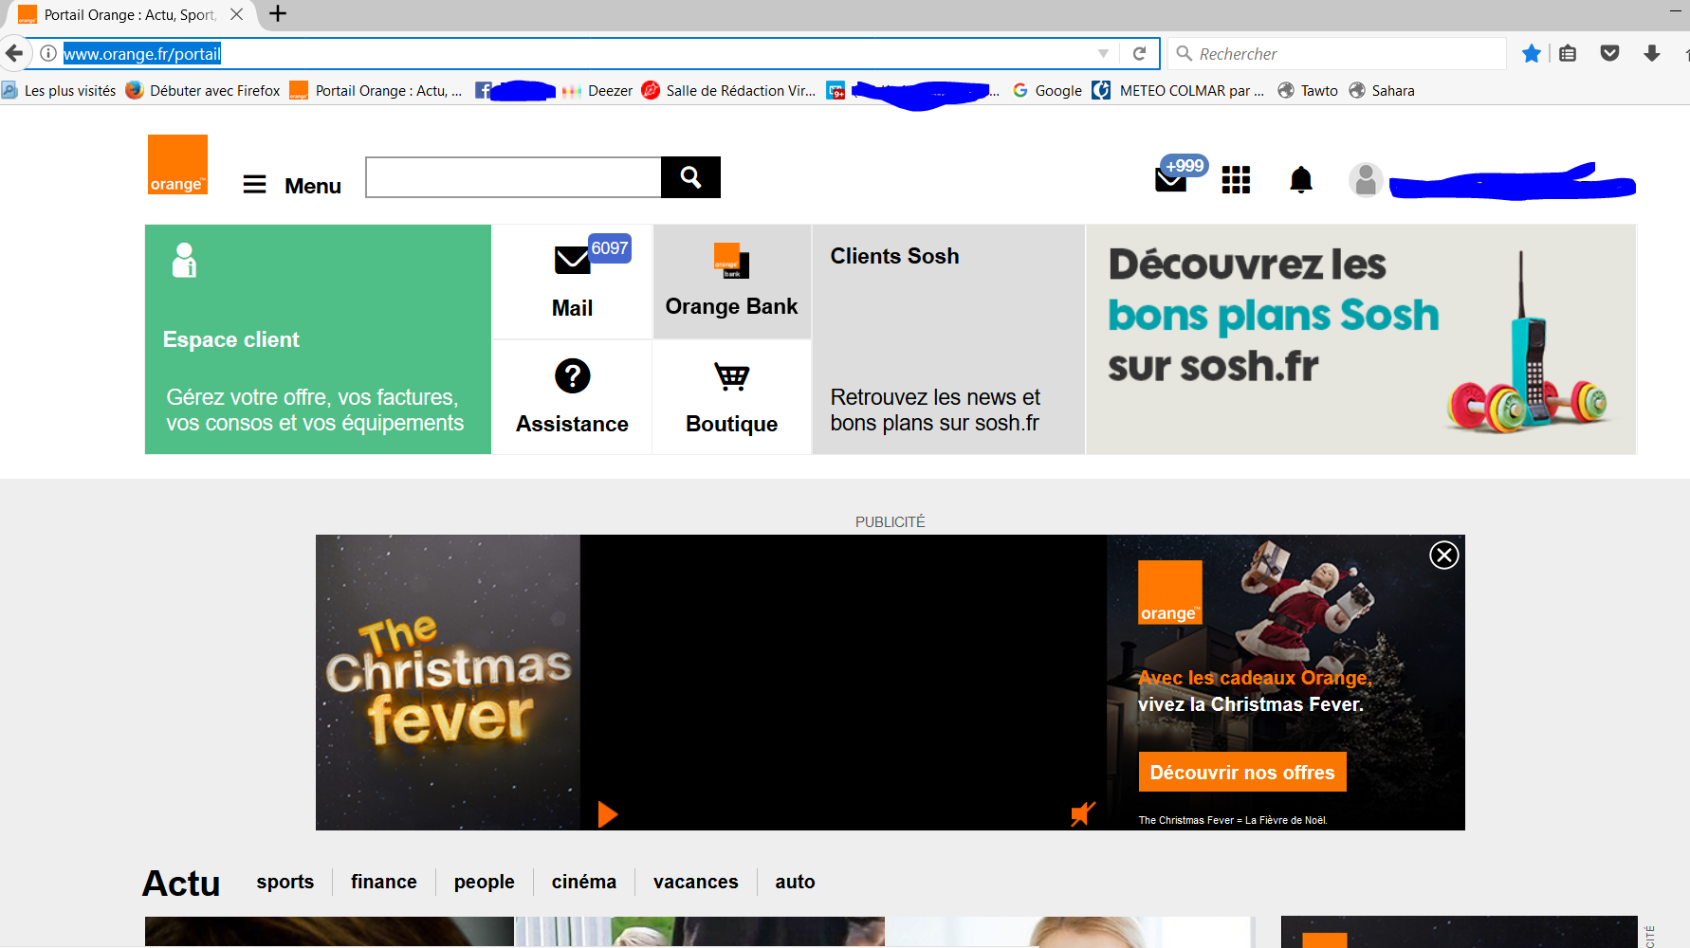This screenshot has height=948, width=1690.
Task: Submit search with the magnifier button
Action: click(690, 177)
